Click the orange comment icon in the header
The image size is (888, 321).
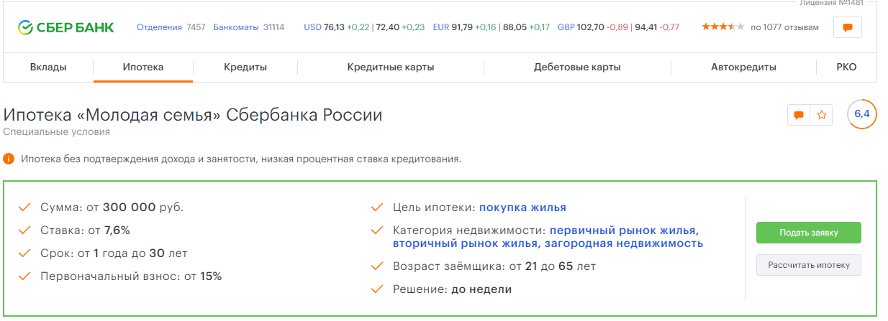847,27
